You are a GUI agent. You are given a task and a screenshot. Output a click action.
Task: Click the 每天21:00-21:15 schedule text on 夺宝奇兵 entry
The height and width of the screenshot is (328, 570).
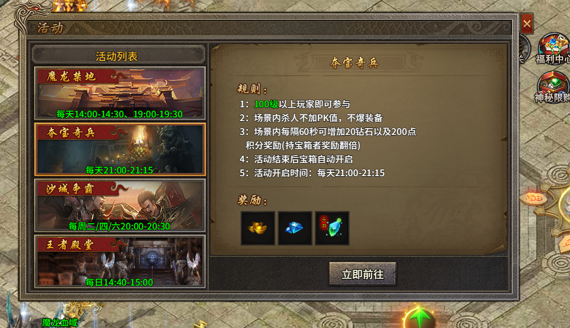[119, 170]
